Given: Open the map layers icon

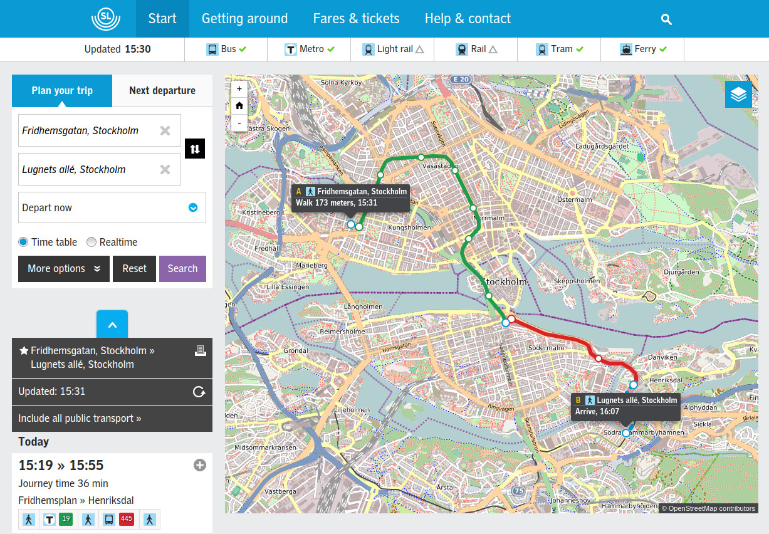Looking at the screenshot, I should coord(738,94).
